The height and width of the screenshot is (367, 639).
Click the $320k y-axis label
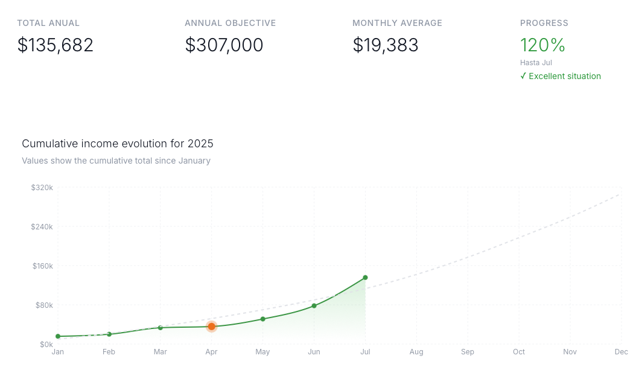click(x=42, y=188)
